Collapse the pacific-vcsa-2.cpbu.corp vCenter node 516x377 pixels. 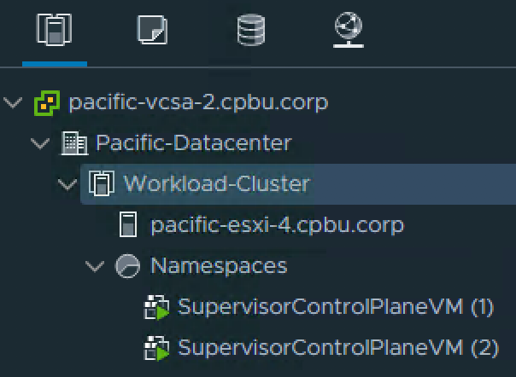(13, 103)
